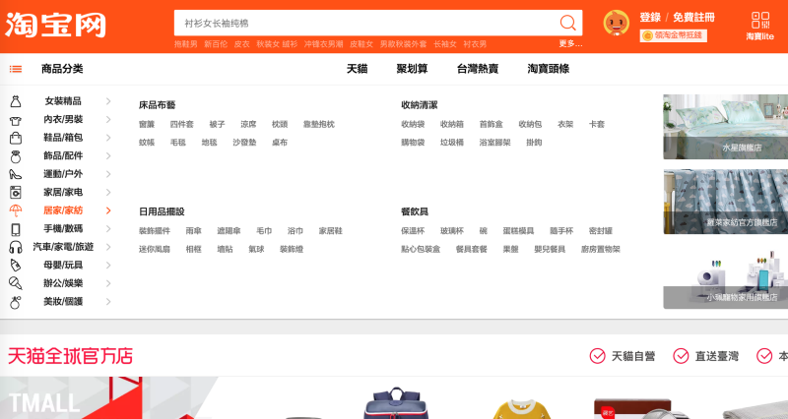Click the 迷你風扇 link
Image resolution: width=788 pixels, height=419 pixels.
(155, 249)
